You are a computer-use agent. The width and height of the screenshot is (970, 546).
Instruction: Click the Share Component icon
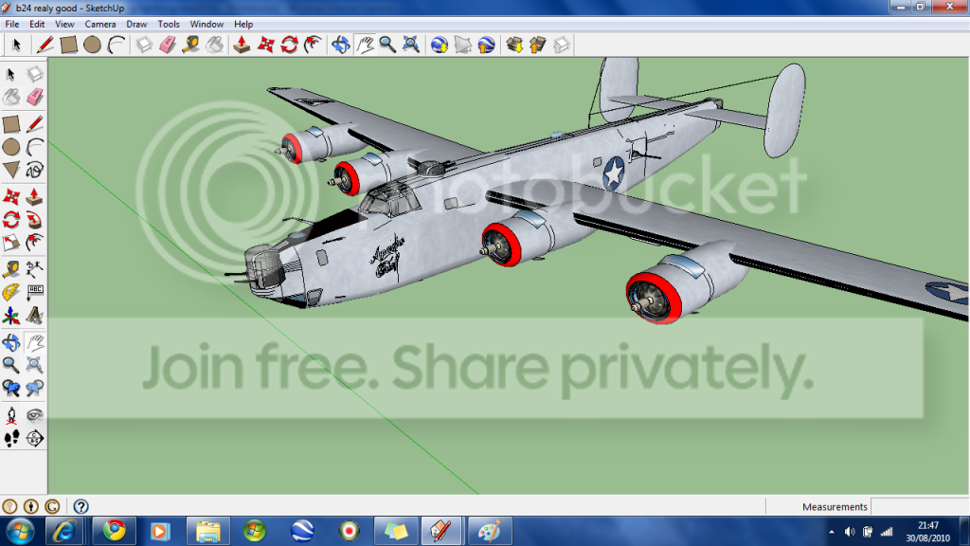561,45
